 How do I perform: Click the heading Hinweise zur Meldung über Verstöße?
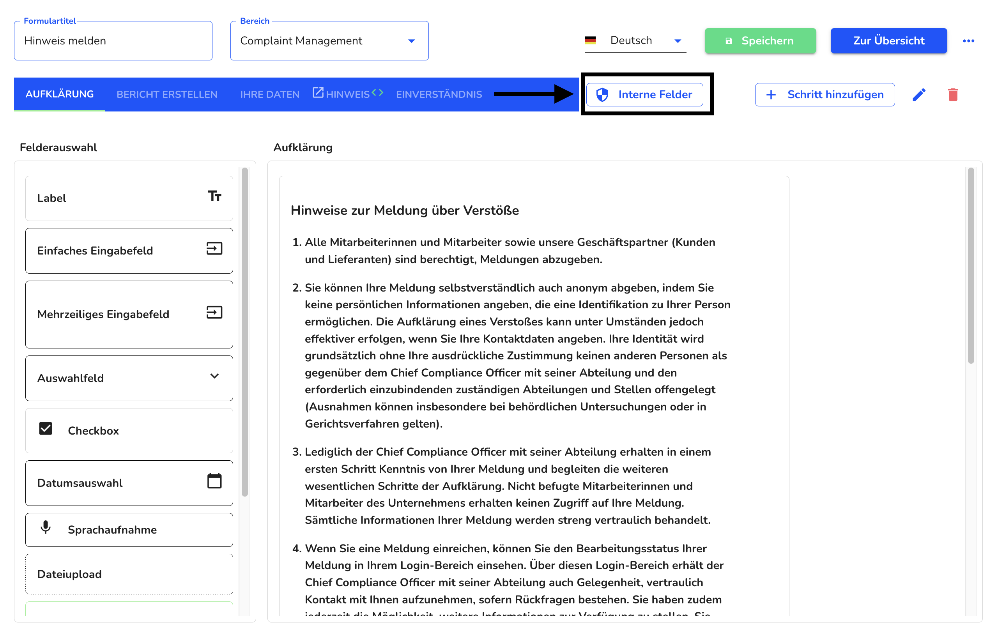[x=404, y=210]
